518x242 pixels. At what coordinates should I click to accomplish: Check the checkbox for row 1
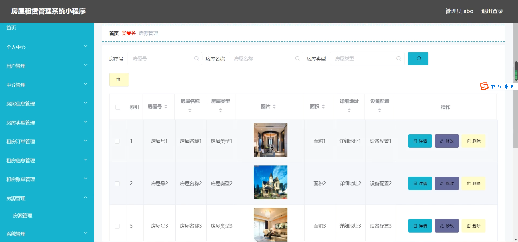tap(117, 141)
